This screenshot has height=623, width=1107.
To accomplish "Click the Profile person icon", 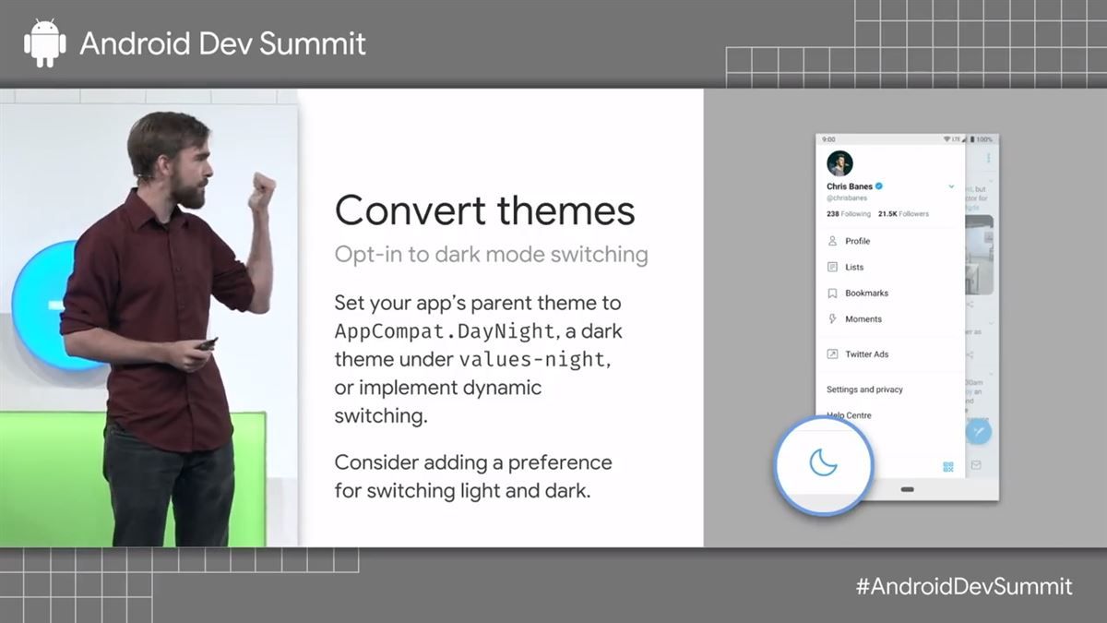I will coord(832,241).
